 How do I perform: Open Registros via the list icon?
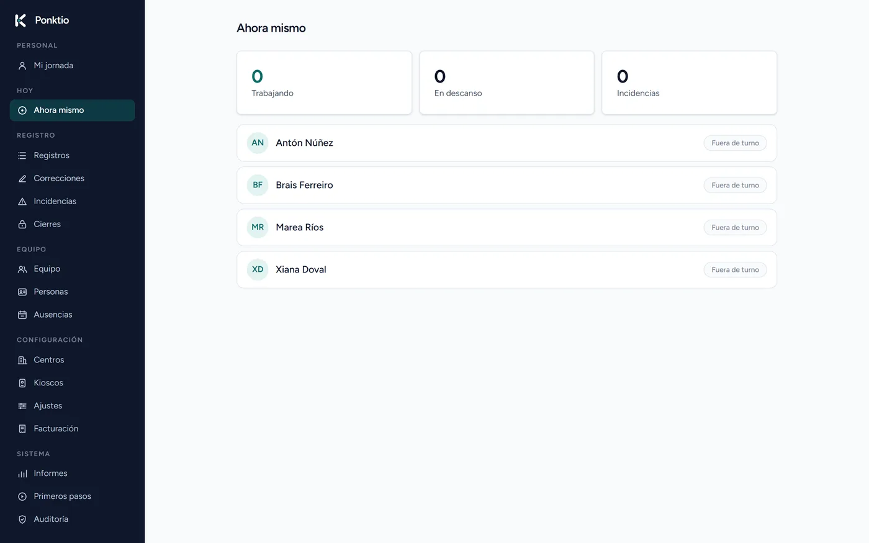pos(22,156)
